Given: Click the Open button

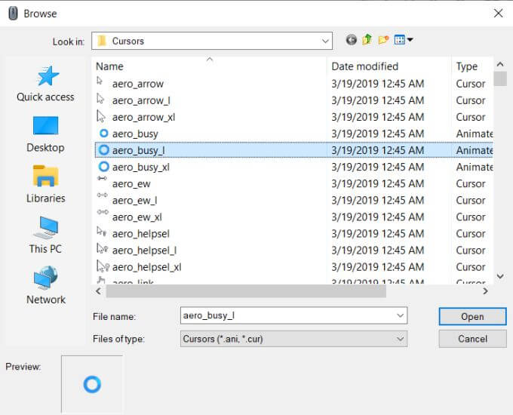Looking at the screenshot, I should (472, 316).
